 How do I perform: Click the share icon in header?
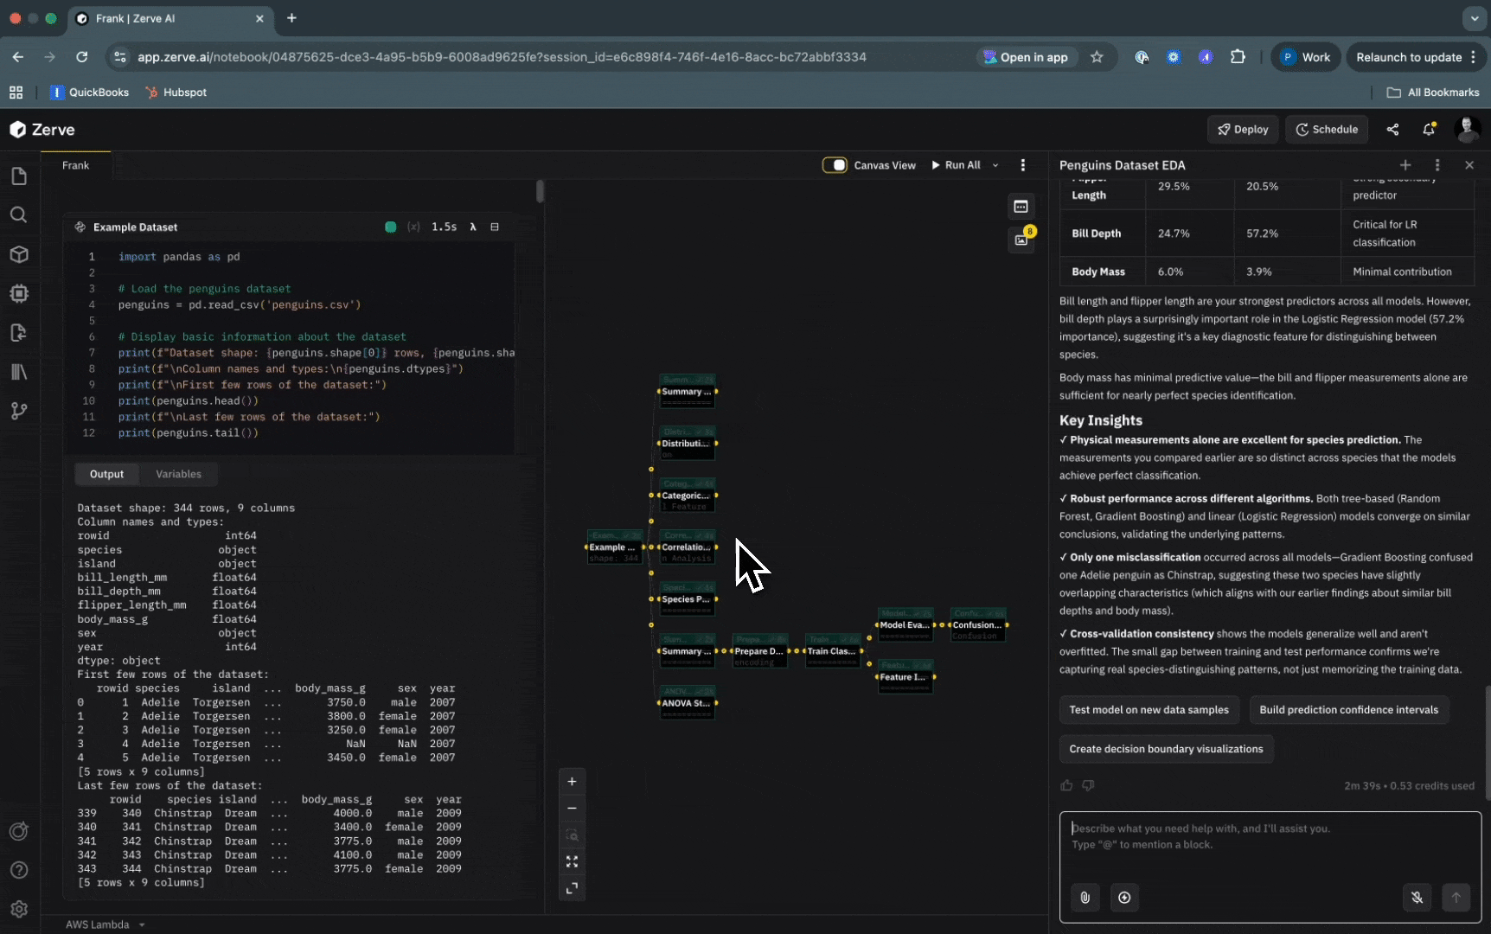[x=1392, y=130]
